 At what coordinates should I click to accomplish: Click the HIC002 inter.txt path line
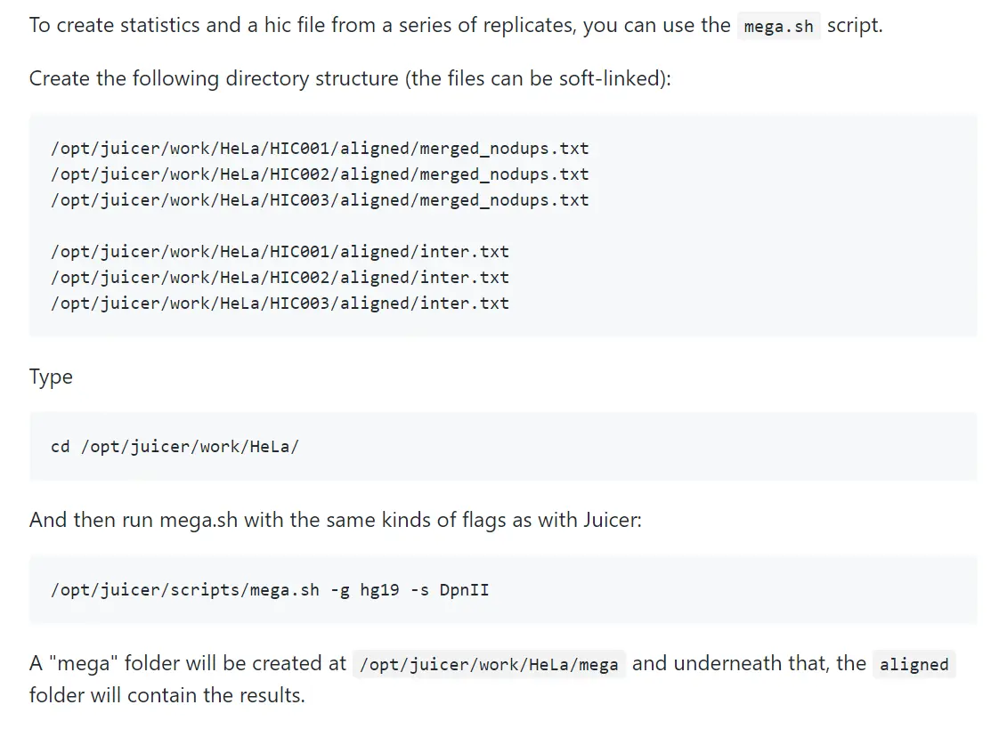280,278
